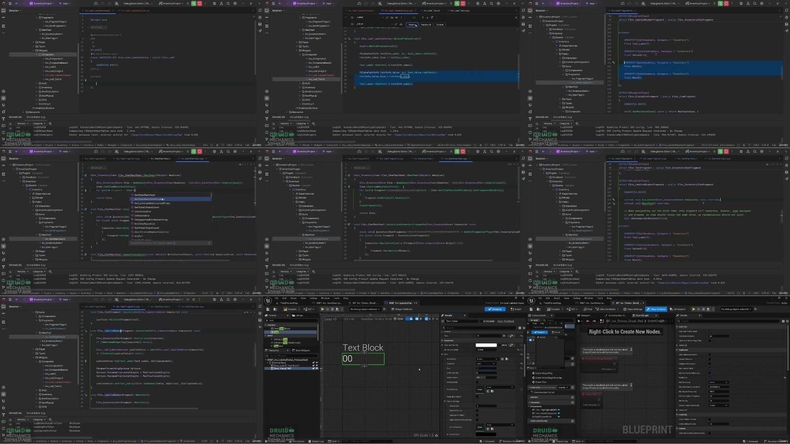Click the white Color and Opacity swatch
The image size is (790, 444).
pyautogui.click(x=486, y=345)
